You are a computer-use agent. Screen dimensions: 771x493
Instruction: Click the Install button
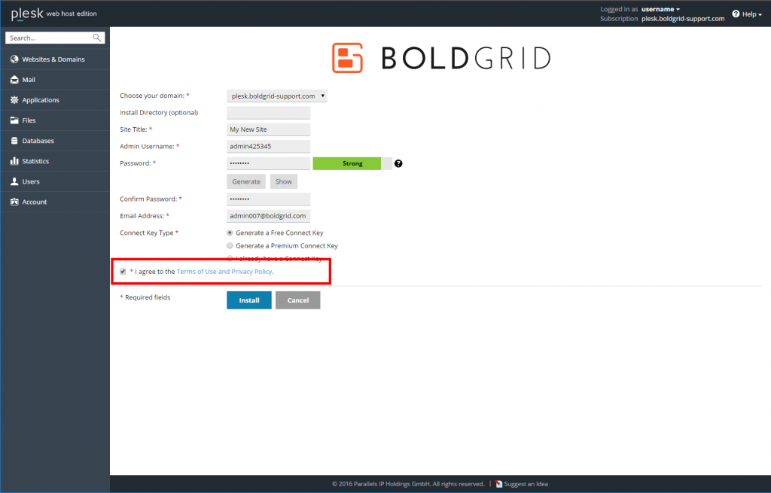click(x=248, y=300)
